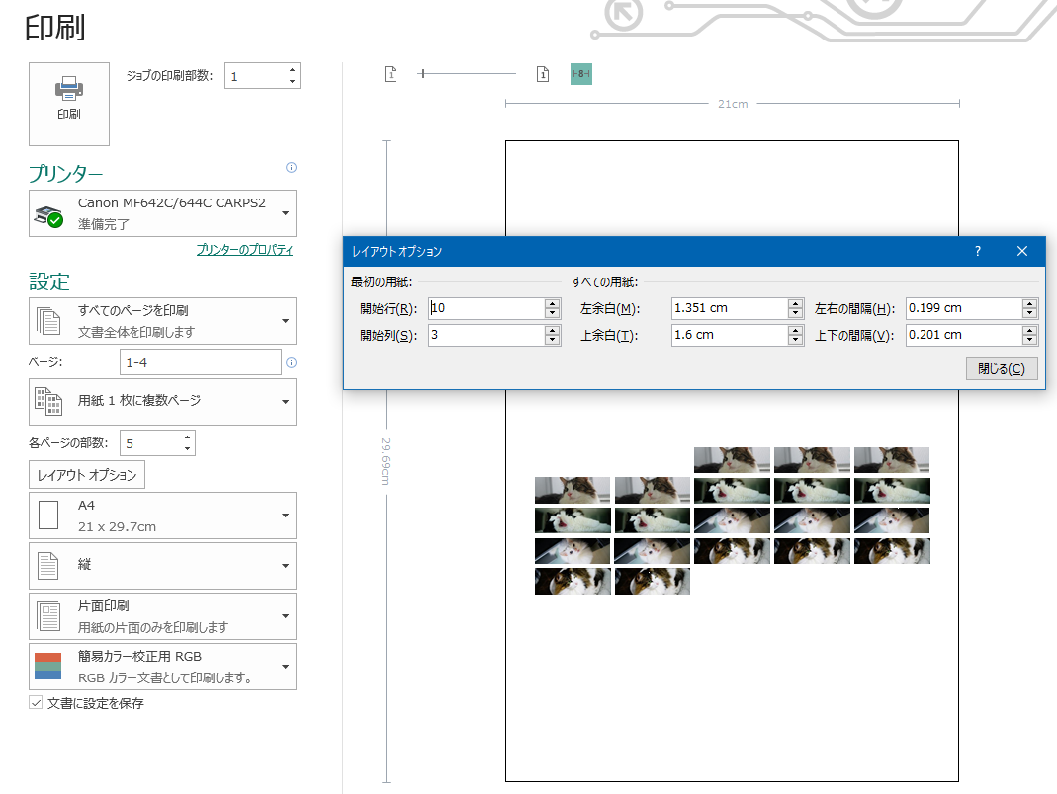Click the job print copies input field

coord(255,76)
